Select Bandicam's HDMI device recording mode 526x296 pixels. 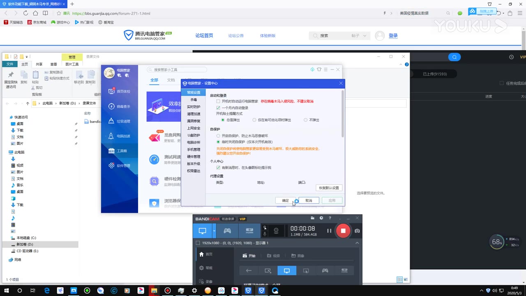[x=249, y=231]
